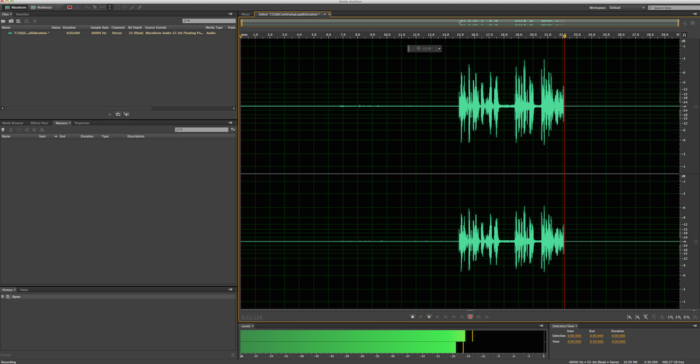
Task: Click the red Record button
Action: point(470,317)
